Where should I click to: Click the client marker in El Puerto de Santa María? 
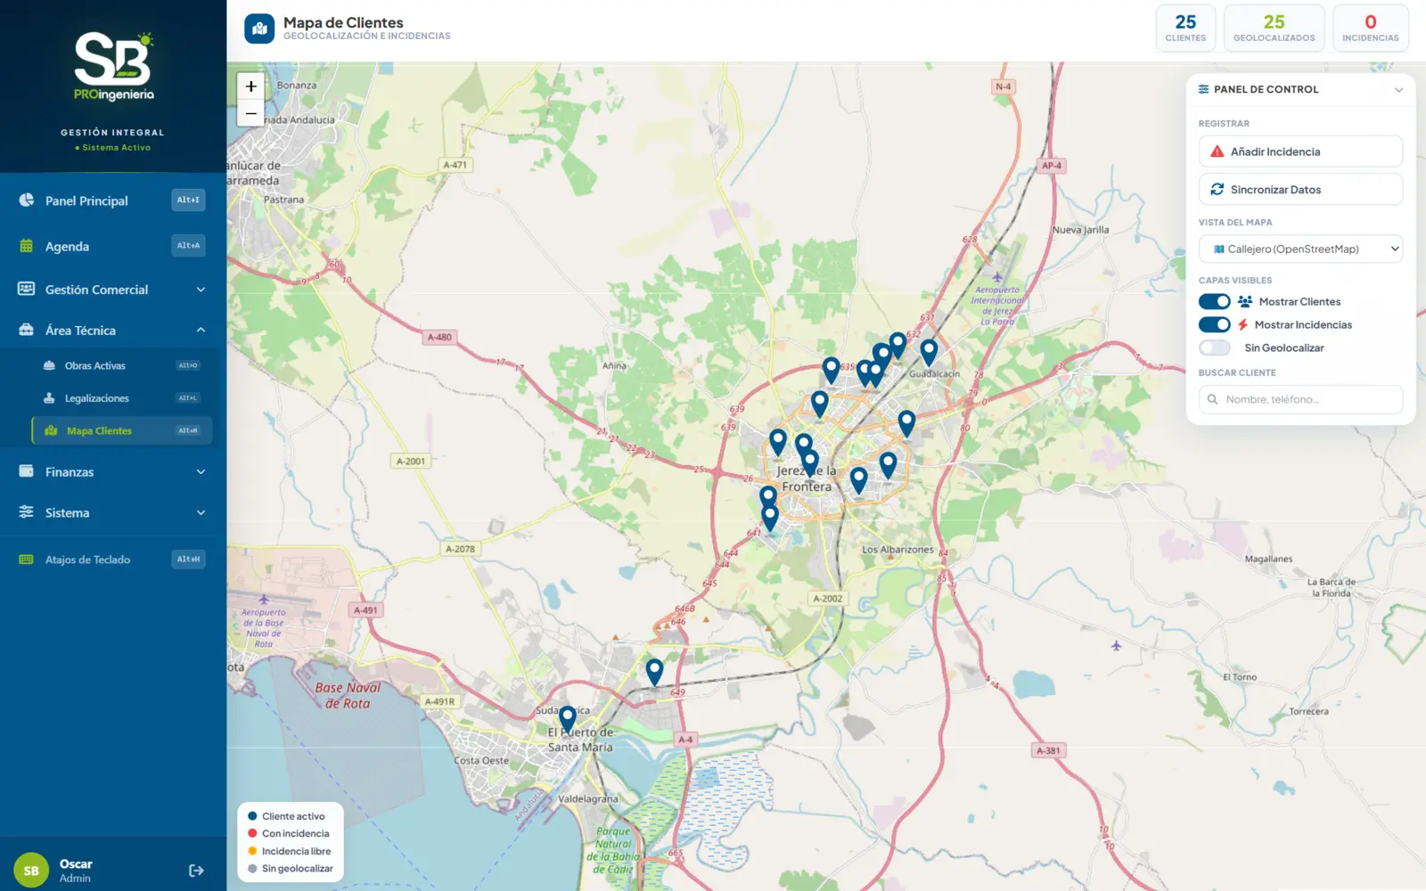click(x=567, y=718)
